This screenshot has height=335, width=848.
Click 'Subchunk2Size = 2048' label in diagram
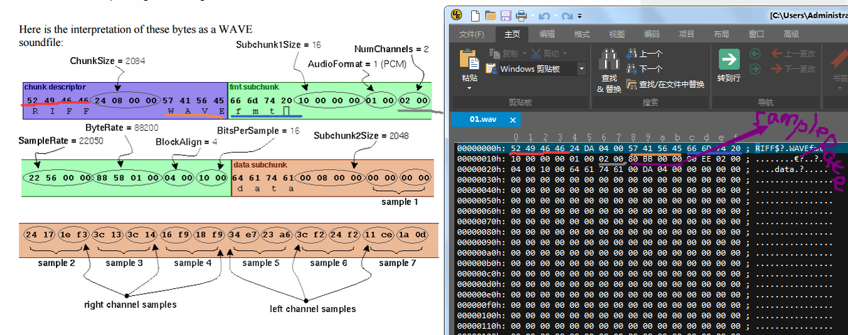point(361,135)
